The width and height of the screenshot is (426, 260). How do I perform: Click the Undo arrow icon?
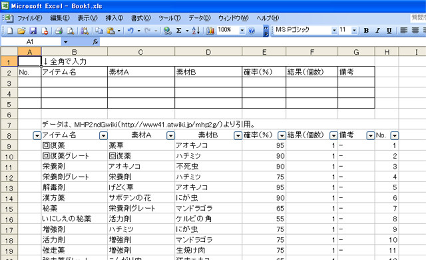130,31
